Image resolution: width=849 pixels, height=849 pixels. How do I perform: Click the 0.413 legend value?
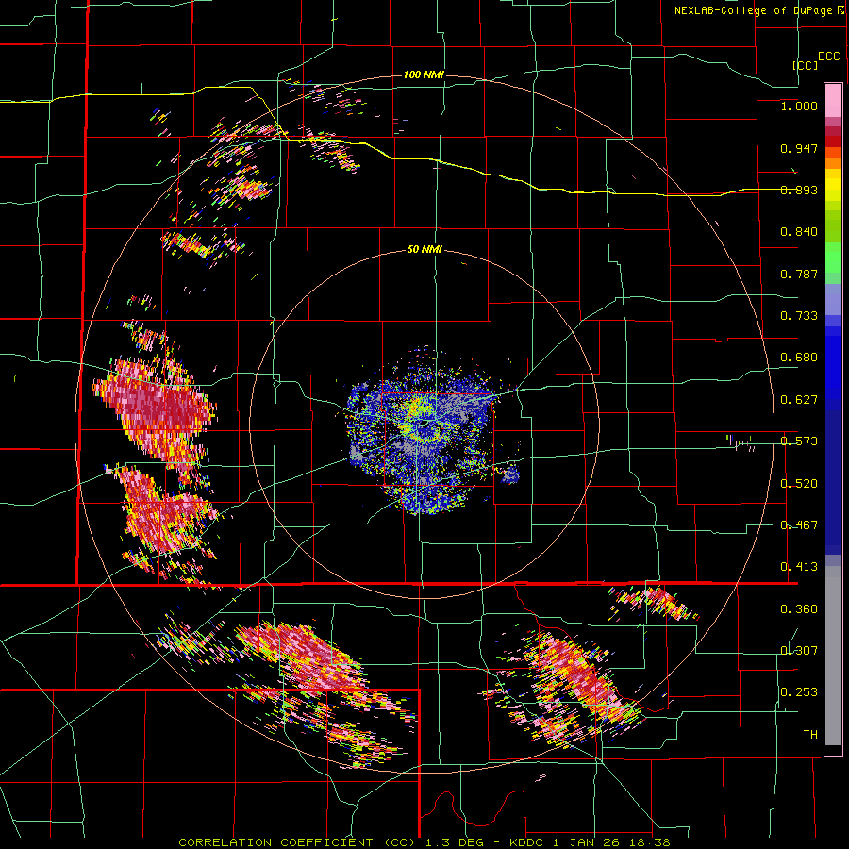click(x=799, y=567)
